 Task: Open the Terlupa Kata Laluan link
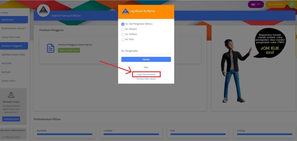pos(146,79)
